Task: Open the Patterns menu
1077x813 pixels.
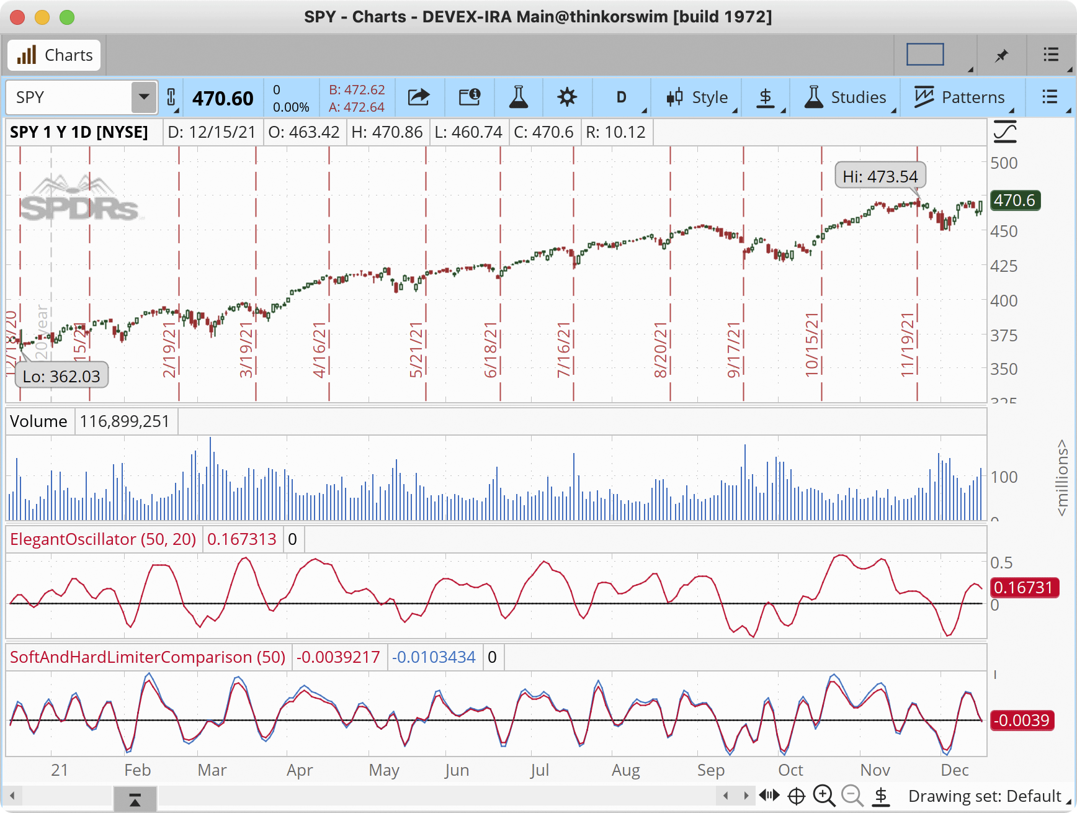Action: point(959,97)
